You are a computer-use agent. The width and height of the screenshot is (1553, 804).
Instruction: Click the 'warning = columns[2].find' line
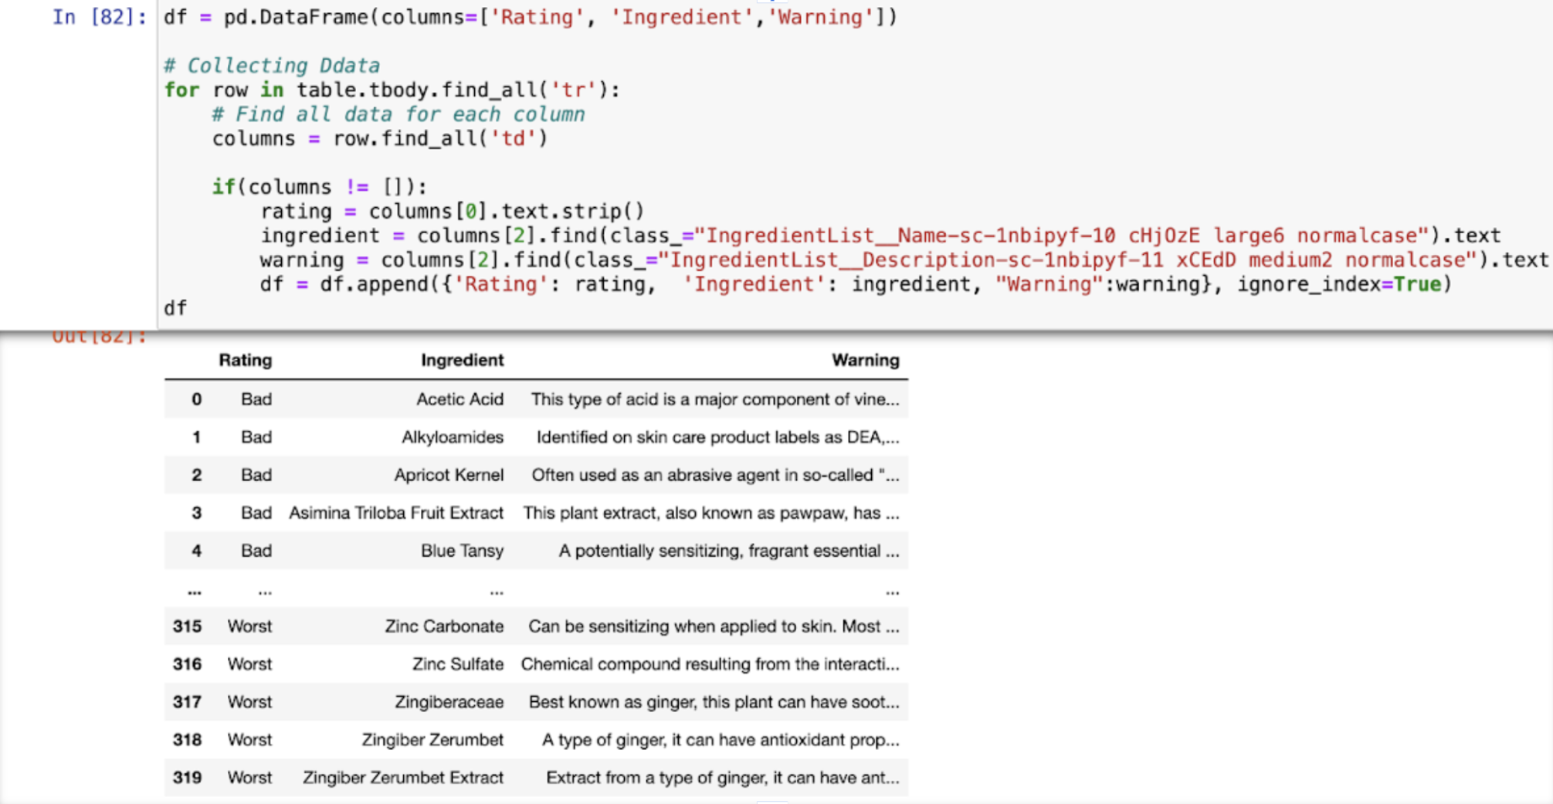(x=904, y=260)
